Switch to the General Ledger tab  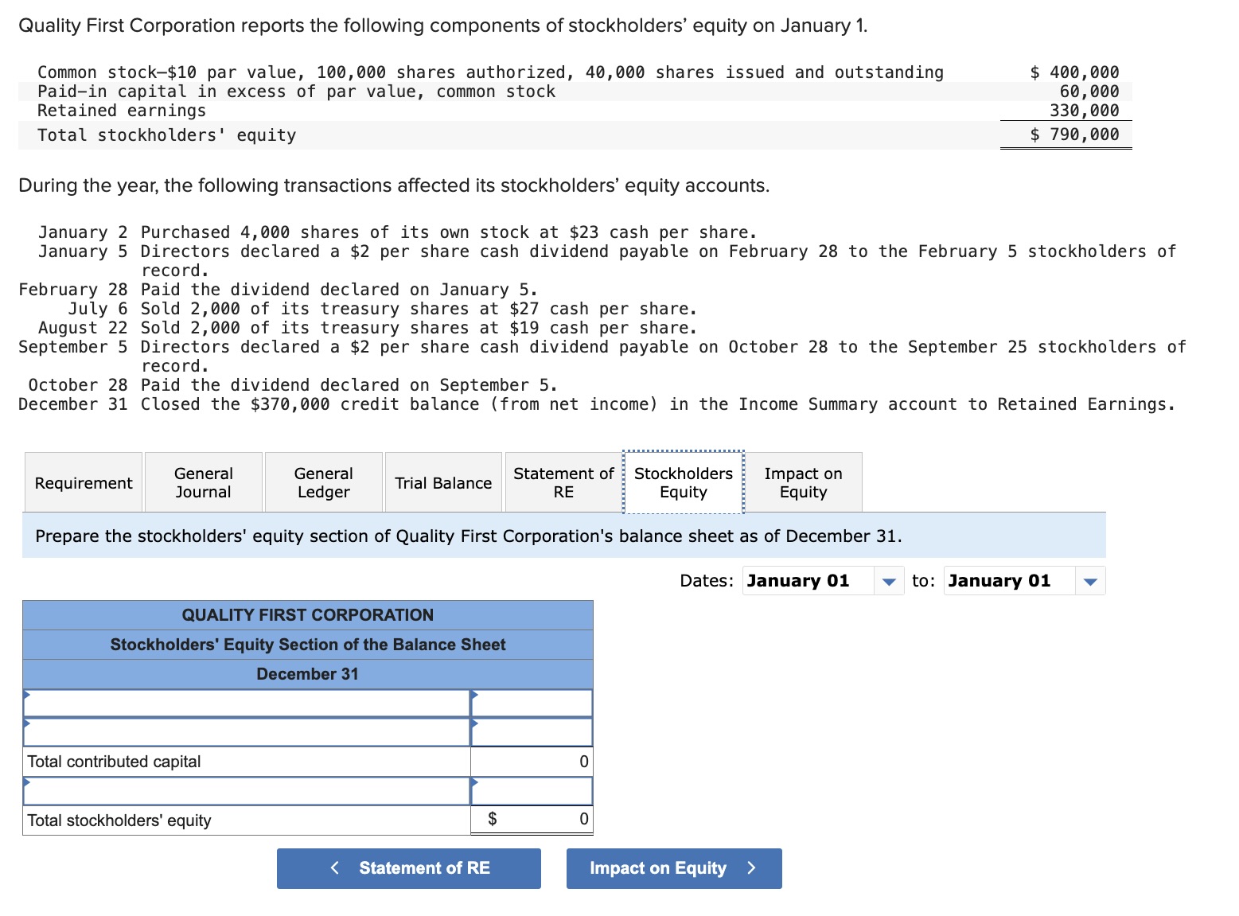324,482
